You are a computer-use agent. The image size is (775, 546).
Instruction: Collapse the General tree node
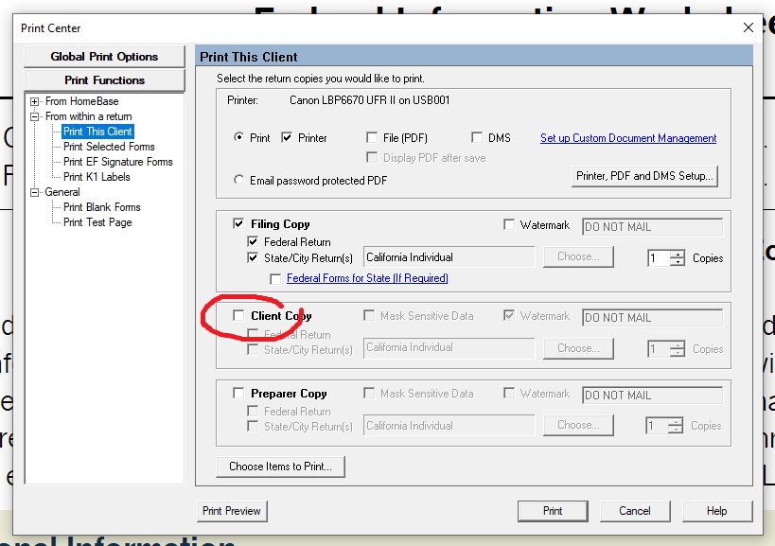pos(35,192)
